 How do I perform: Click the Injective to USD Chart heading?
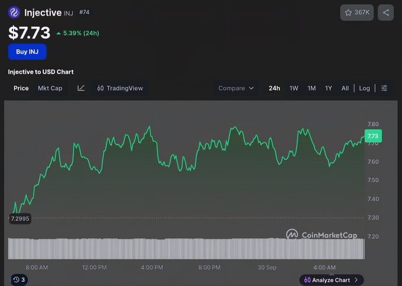(x=41, y=72)
